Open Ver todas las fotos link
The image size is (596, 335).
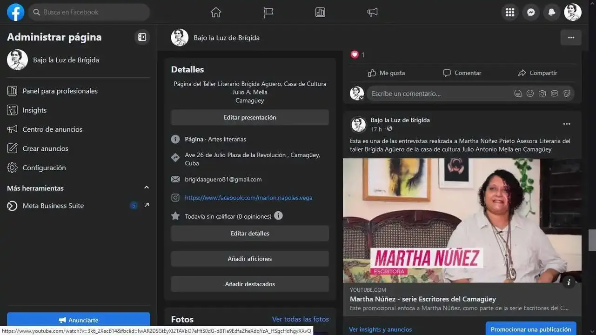click(x=301, y=319)
